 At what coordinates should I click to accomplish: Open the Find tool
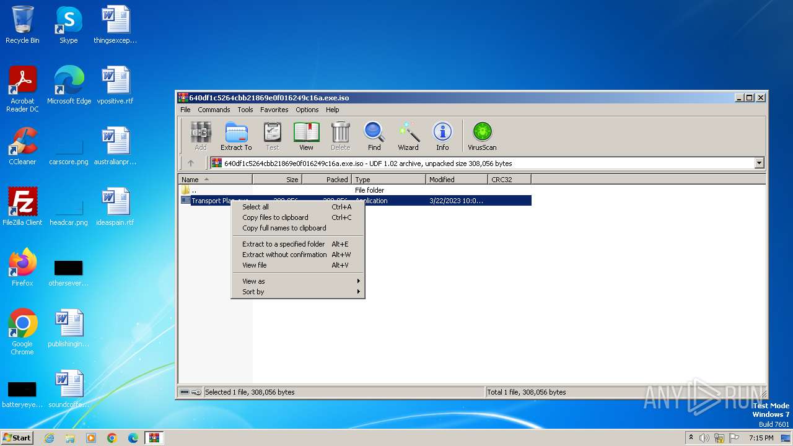tap(374, 136)
